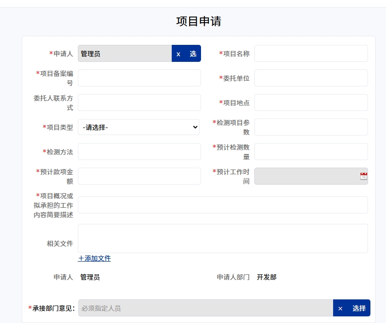
Task: Click the 项目申请 page title
Action: coord(199,21)
